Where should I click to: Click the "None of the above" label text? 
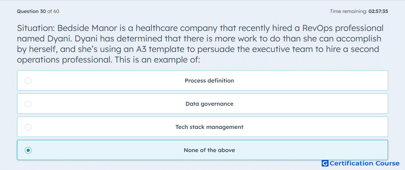click(x=209, y=150)
